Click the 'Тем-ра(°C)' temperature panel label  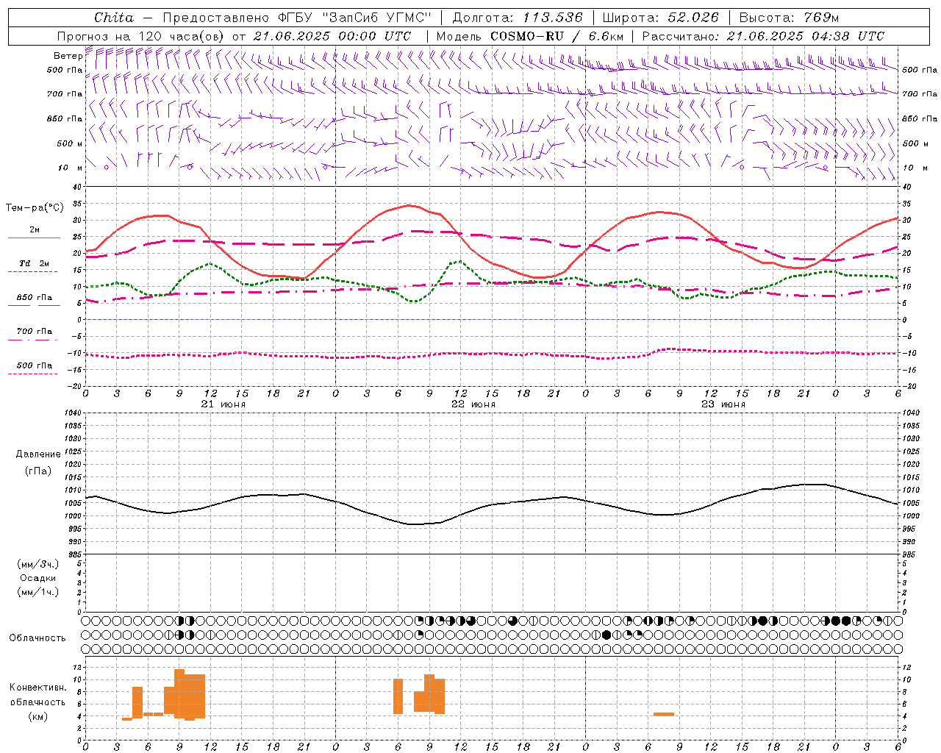click(35, 208)
